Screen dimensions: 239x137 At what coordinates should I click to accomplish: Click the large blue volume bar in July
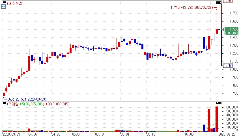pyautogui.click(x=204, y=128)
